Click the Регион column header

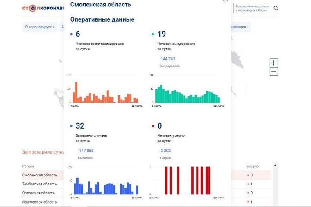point(29,166)
